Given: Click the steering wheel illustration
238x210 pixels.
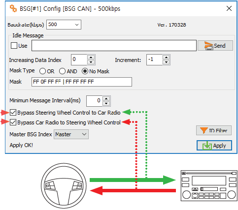Looking at the screenshot, I should [x=64, y=186].
